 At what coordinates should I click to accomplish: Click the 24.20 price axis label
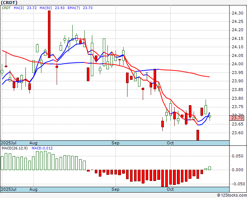[238, 30]
